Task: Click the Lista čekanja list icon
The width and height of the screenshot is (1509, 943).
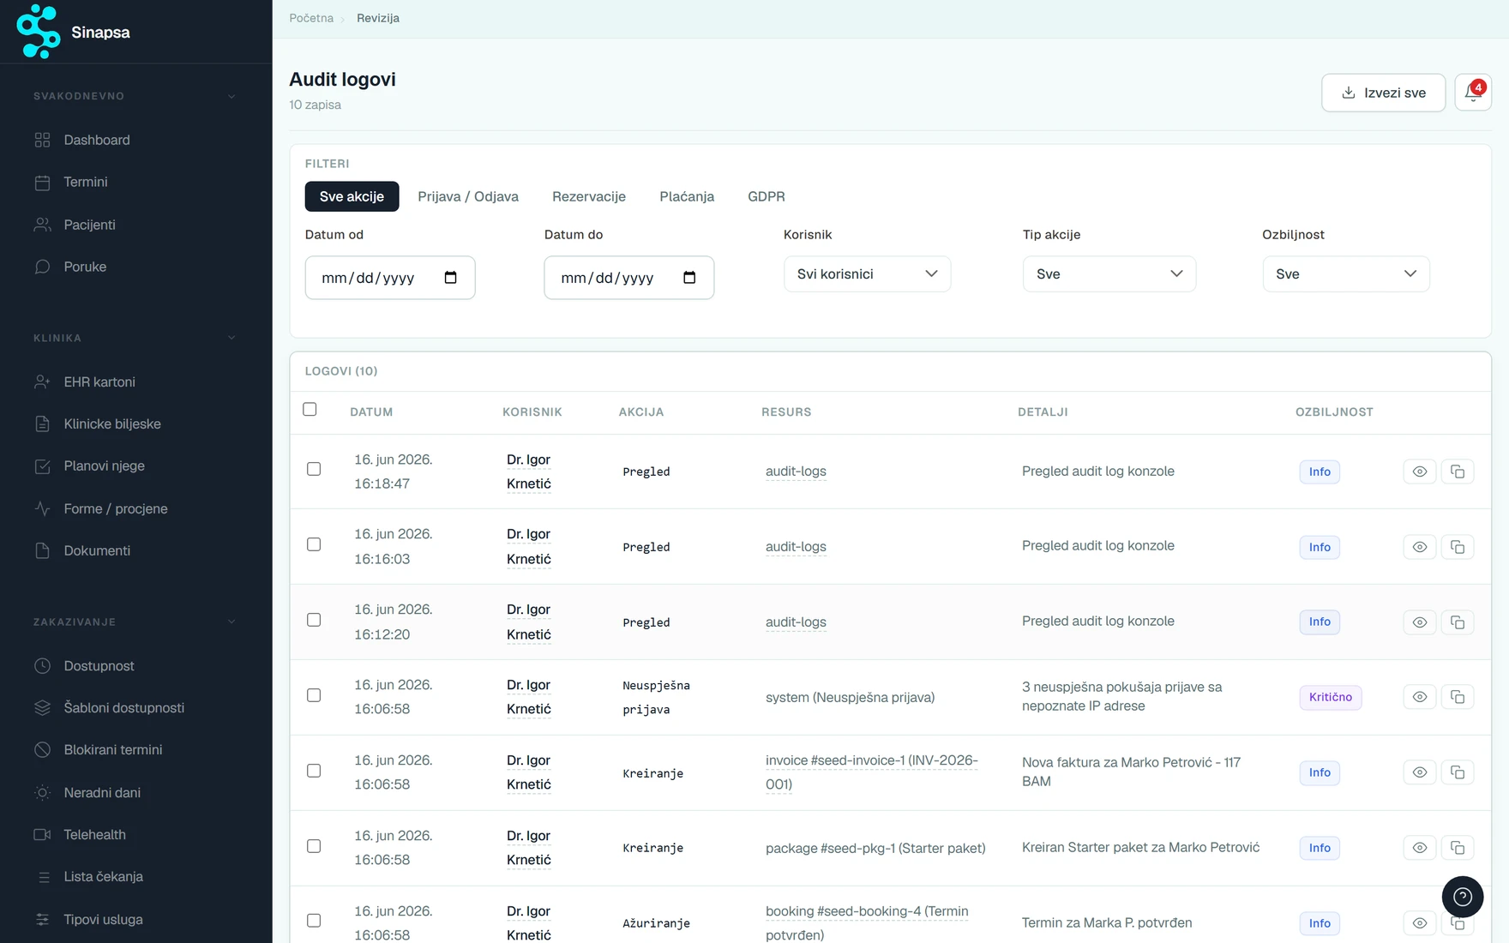Action: coord(42,876)
